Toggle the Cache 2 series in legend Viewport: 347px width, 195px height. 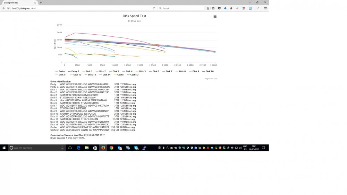[x=133, y=75]
